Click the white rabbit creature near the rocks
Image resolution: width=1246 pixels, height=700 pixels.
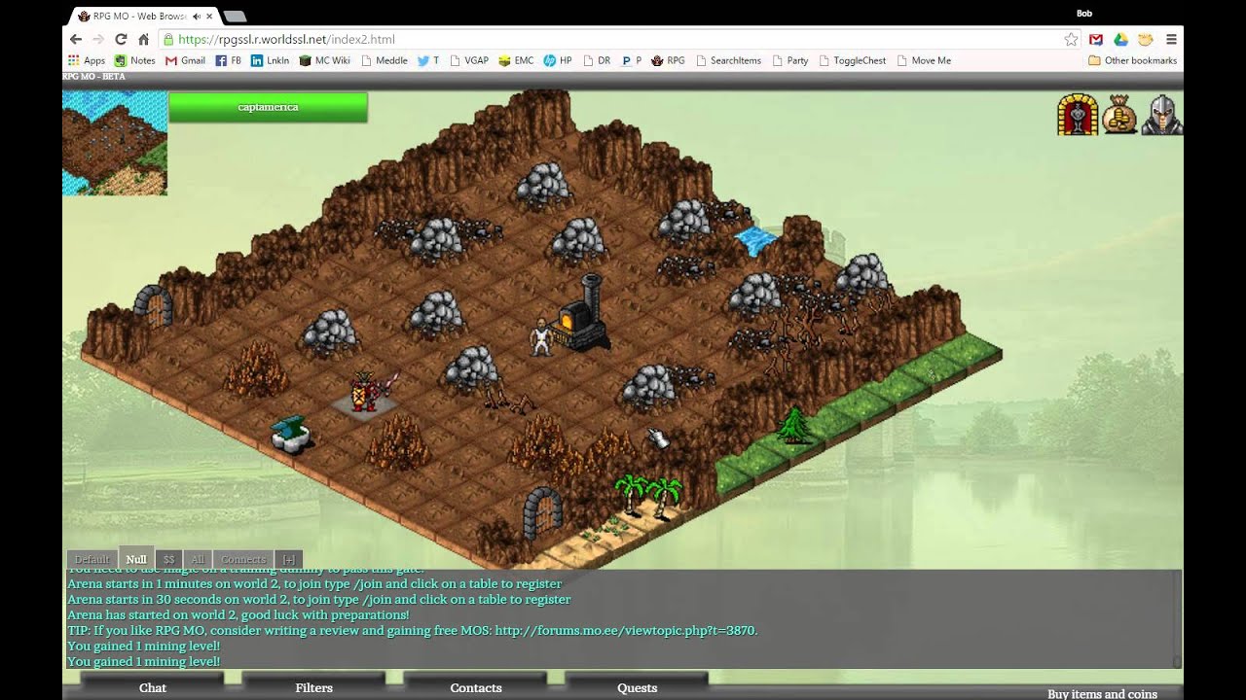point(659,438)
